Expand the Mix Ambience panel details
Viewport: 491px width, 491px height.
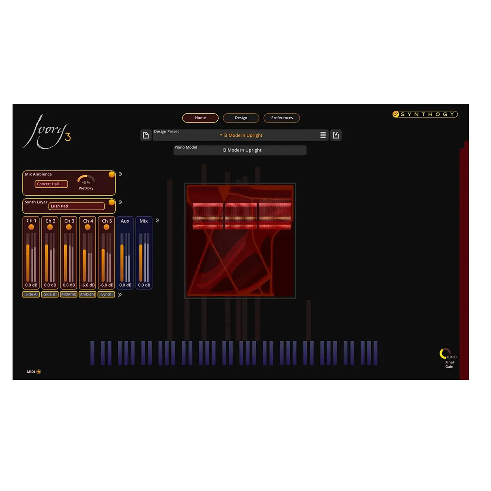tap(120, 173)
